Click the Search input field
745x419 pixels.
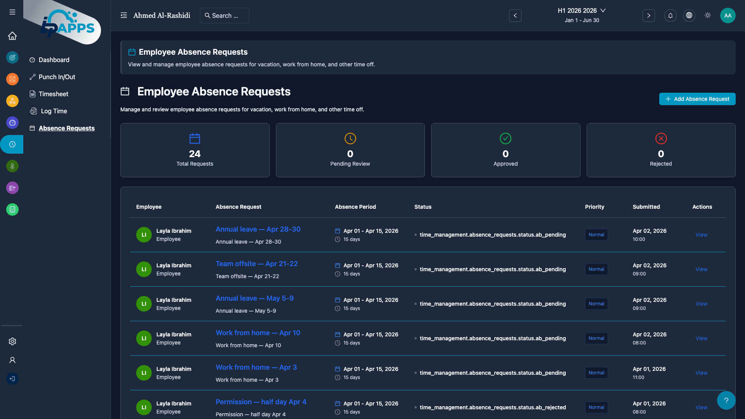(225, 16)
